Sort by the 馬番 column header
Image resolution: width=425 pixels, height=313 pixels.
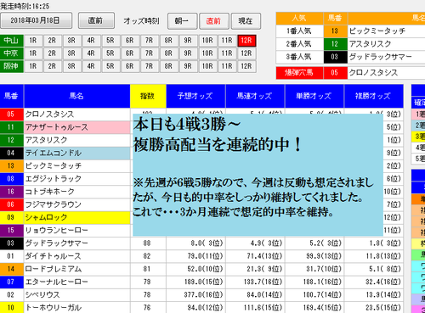pyautogui.click(x=11, y=96)
